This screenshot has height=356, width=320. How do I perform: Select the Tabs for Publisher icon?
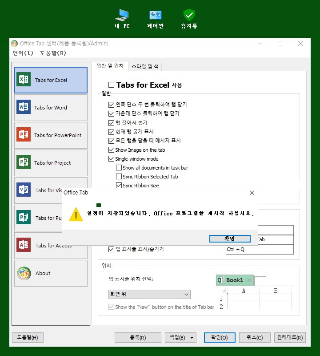24,217
